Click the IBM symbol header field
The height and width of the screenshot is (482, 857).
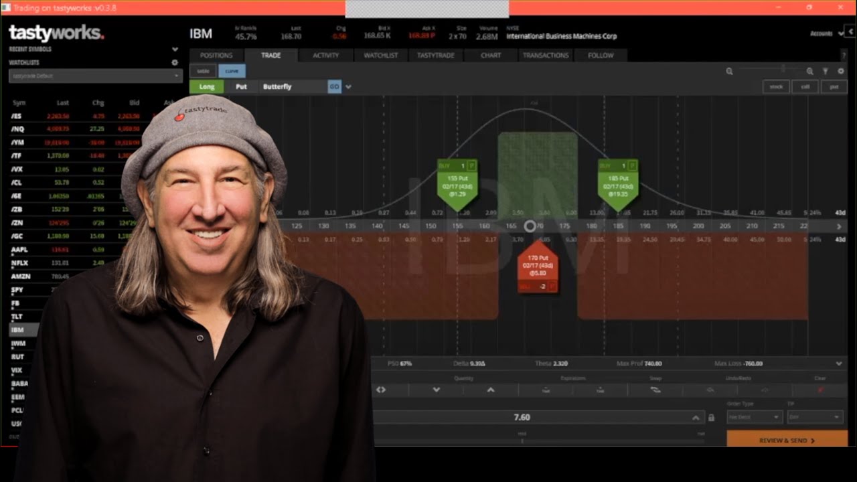click(201, 34)
